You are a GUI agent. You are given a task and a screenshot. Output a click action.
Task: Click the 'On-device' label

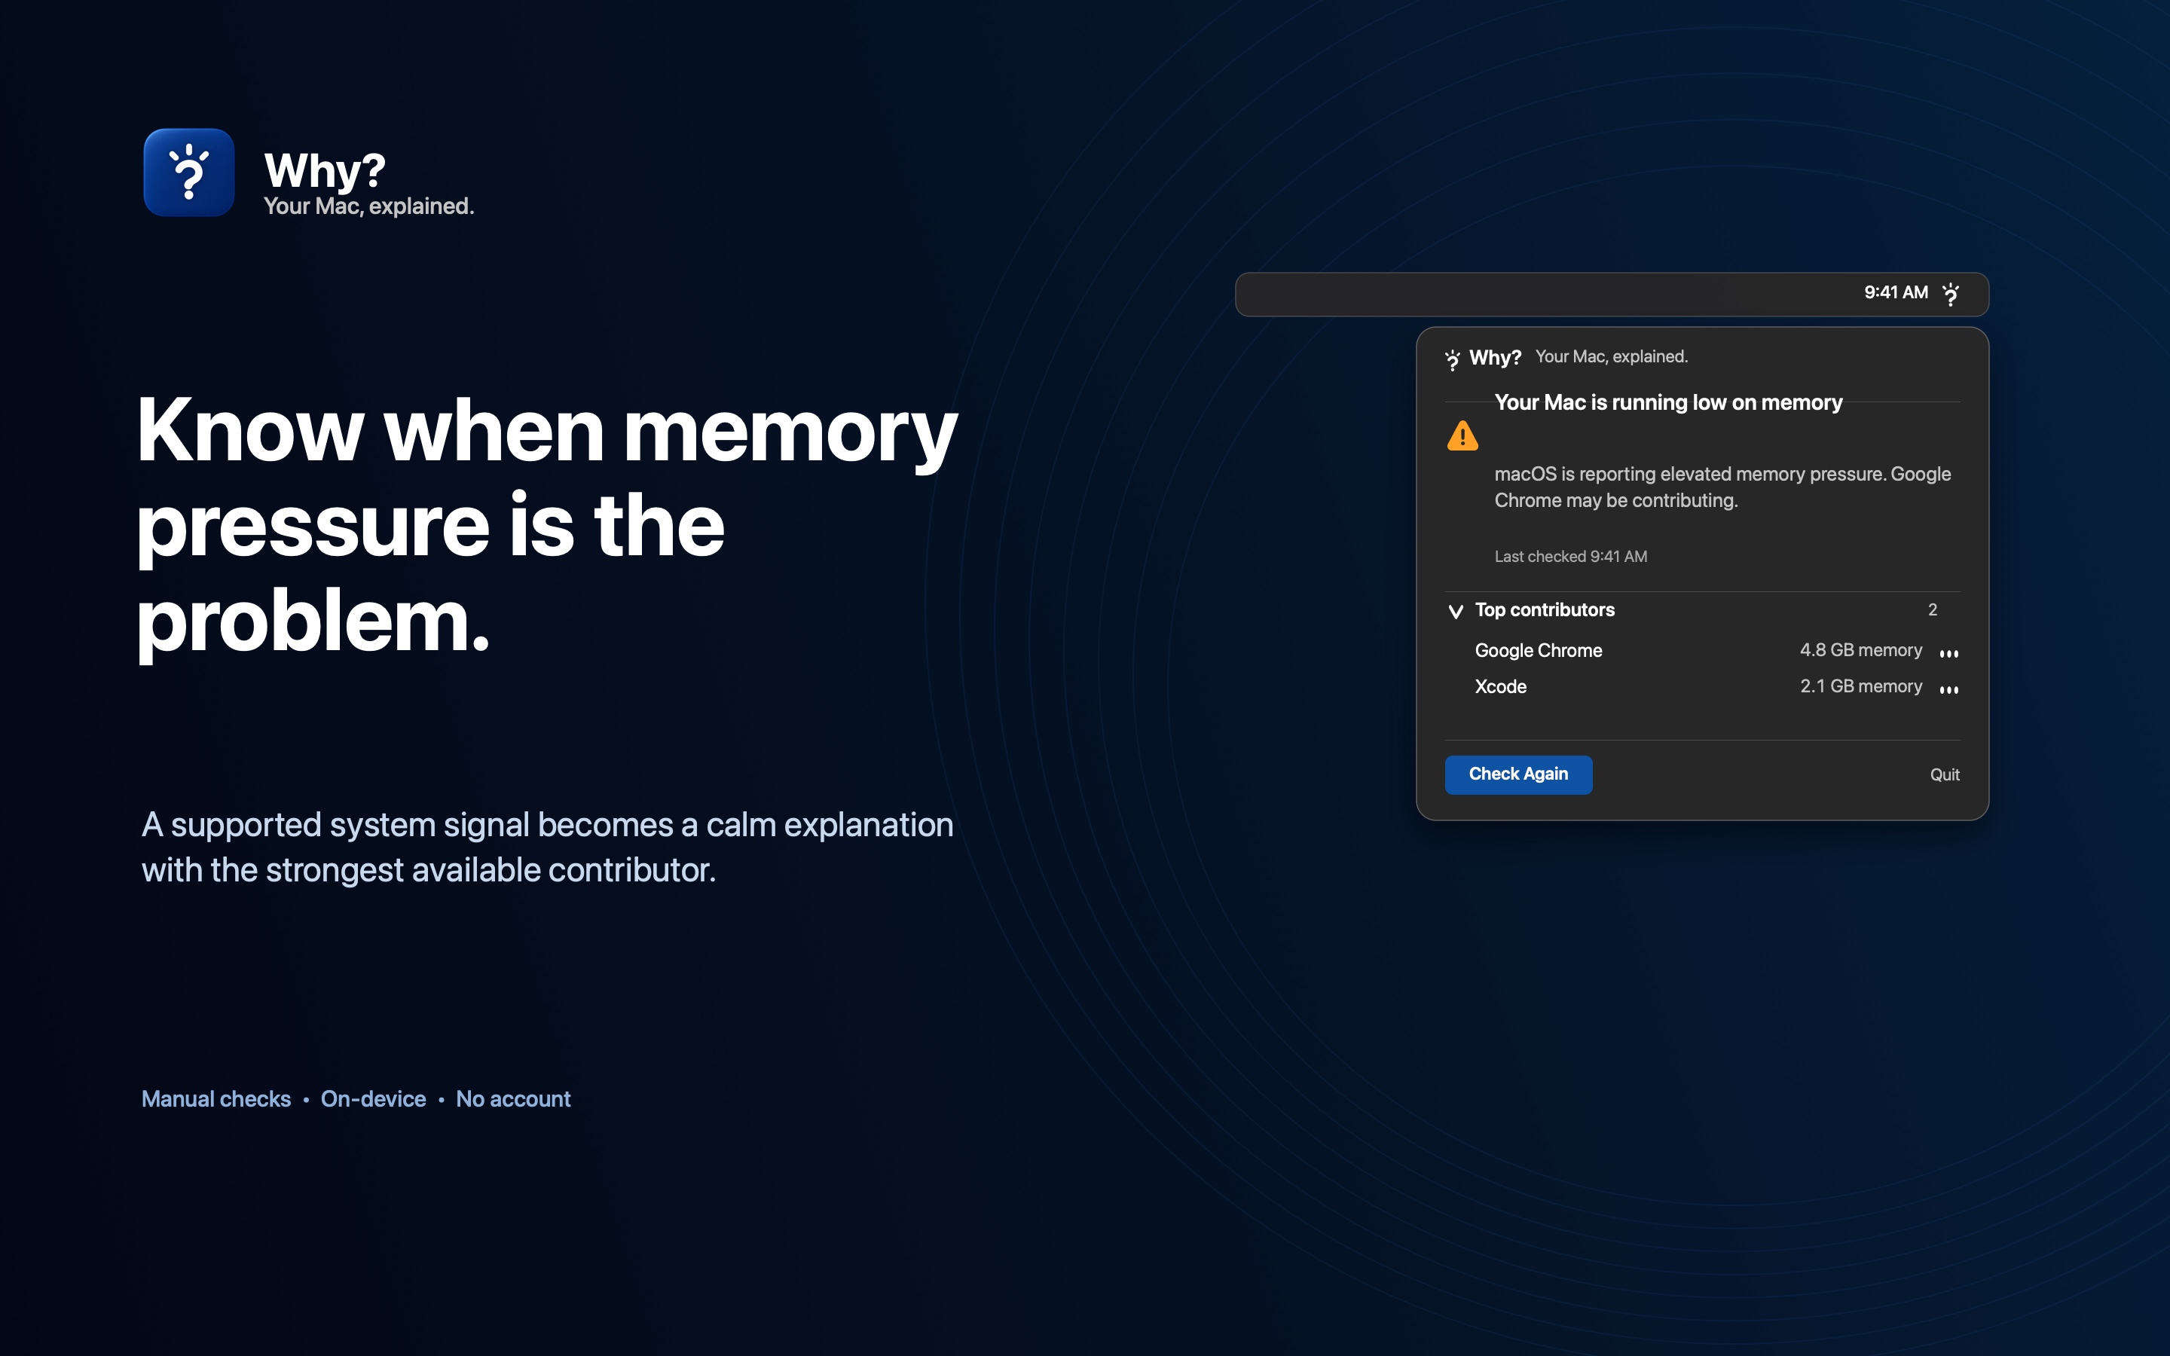tap(373, 1098)
